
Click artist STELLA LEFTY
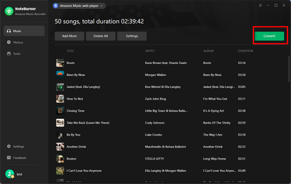tap(154, 159)
